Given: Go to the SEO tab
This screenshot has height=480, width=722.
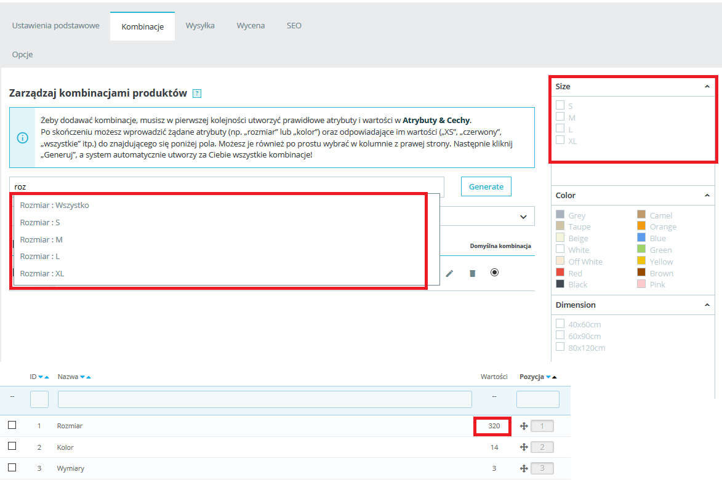Looking at the screenshot, I should point(294,26).
